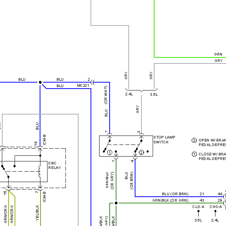Select the GRN/BLK wire splice diamond
The image size is (226, 226).
[116, 203]
